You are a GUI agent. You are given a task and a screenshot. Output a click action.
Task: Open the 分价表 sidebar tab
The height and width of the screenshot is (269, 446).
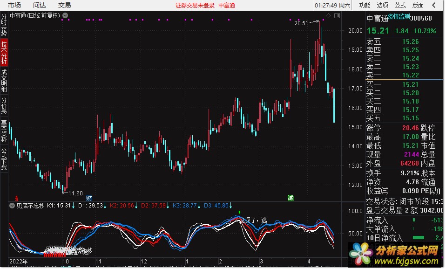[x=4, y=106]
